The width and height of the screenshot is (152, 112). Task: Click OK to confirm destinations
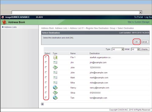[136, 42]
